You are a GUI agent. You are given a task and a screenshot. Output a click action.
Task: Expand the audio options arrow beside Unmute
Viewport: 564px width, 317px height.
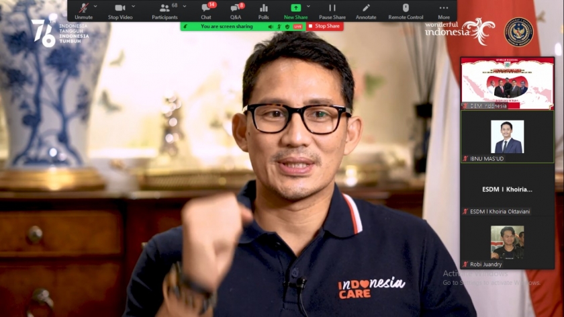coord(97,6)
